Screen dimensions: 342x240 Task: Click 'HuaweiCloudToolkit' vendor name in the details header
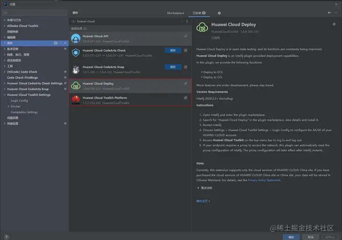click(225, 32)
